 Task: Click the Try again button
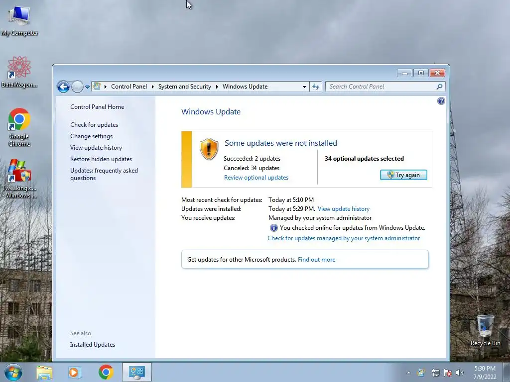403,175
